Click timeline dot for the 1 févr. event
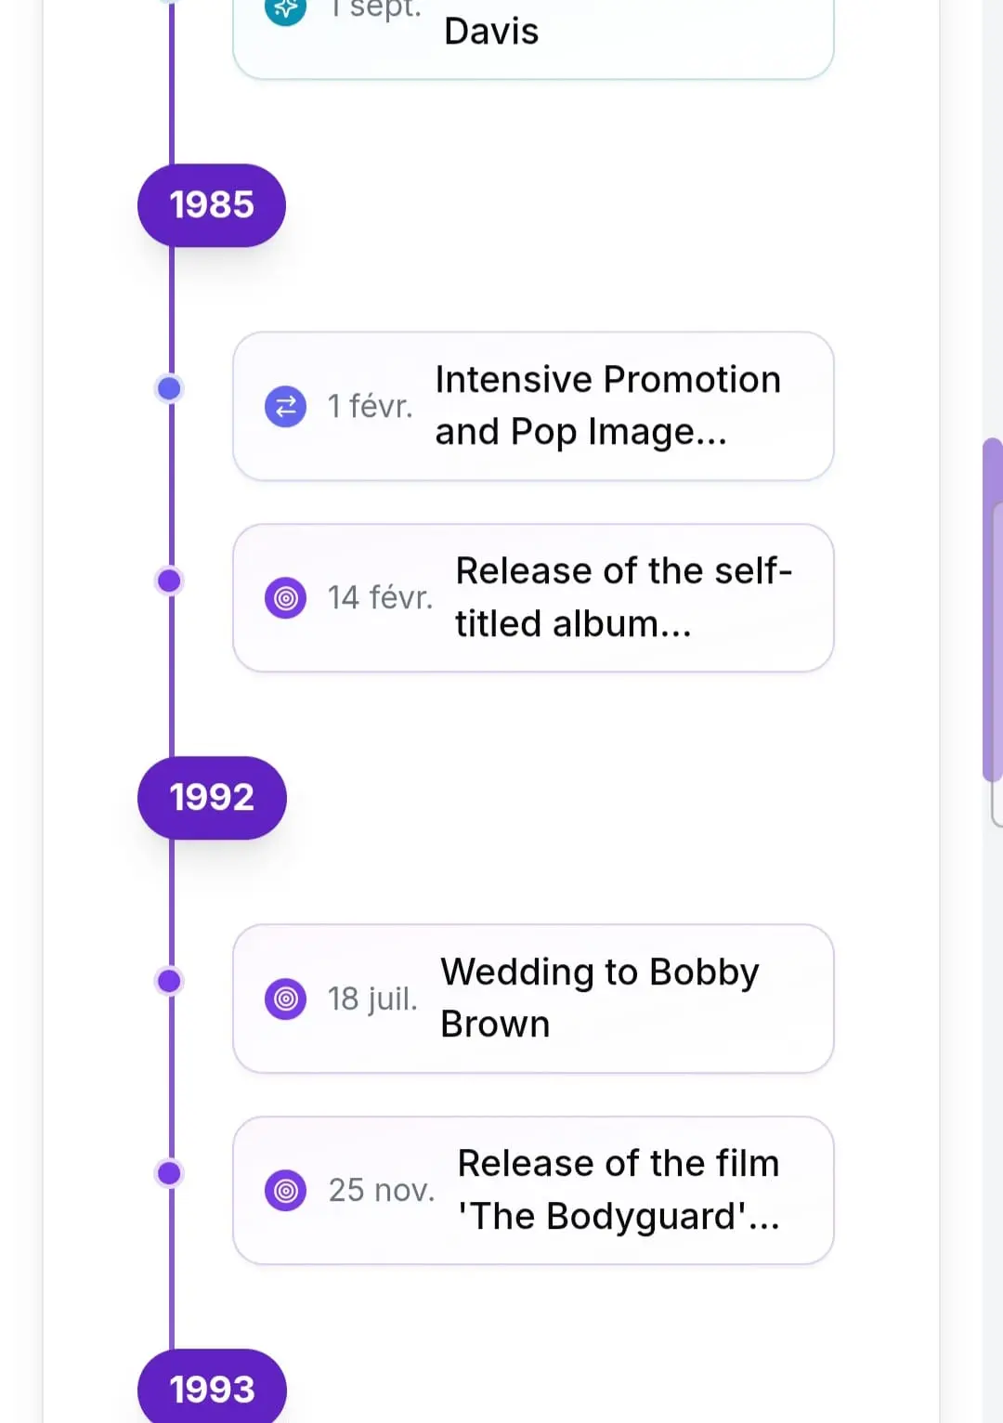This screenshot has width=1003, height=1423. point(169,388)
